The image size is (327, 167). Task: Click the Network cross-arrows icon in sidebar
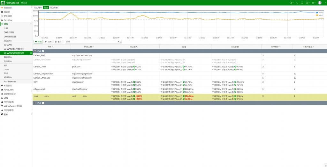click(x=2, y=24)
